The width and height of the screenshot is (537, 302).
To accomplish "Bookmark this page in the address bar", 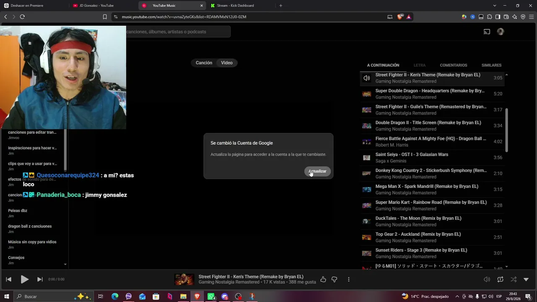I will [105, 17].
